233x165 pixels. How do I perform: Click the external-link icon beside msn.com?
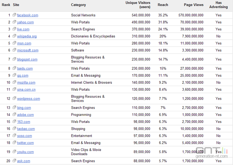coord(14,43)
